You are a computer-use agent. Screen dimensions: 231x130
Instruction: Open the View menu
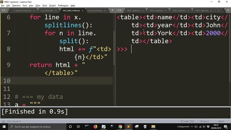click(x=31, y=6)
